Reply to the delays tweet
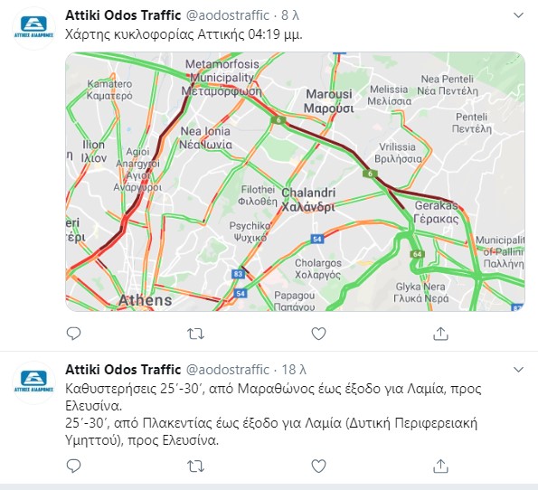The width and height of the screenshot is (538, 490). (x=73, y=466)
